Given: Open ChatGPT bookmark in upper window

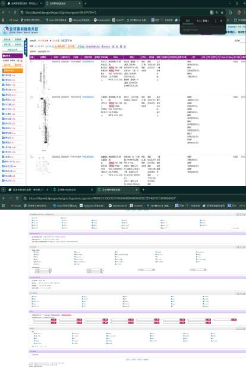Looking at the screenshot, I should pyautogui.click(x=118, y=20).
